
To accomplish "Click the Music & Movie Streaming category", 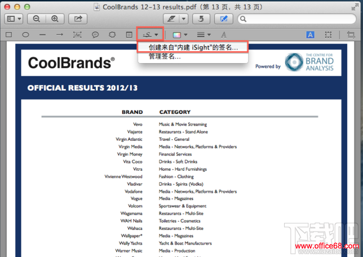I will (x=183, y=125).
